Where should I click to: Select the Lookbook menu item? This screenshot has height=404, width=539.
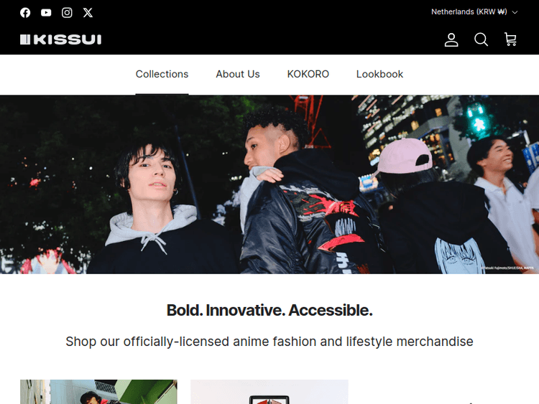pyautogui.click(x=379, y=74)
